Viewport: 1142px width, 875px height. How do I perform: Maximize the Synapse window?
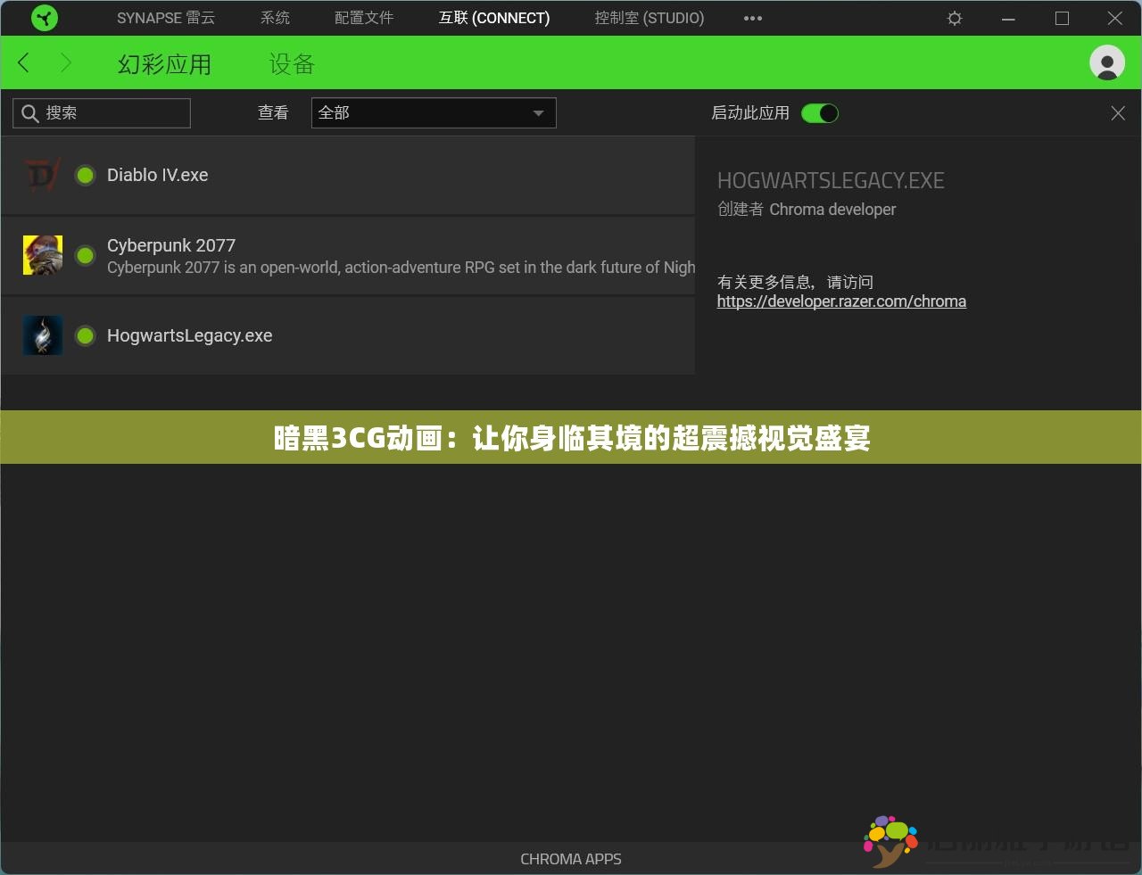(1062, 18)
